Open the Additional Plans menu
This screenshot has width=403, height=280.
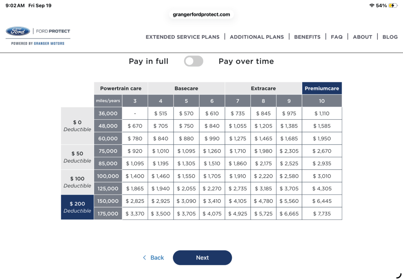[257, 37]
